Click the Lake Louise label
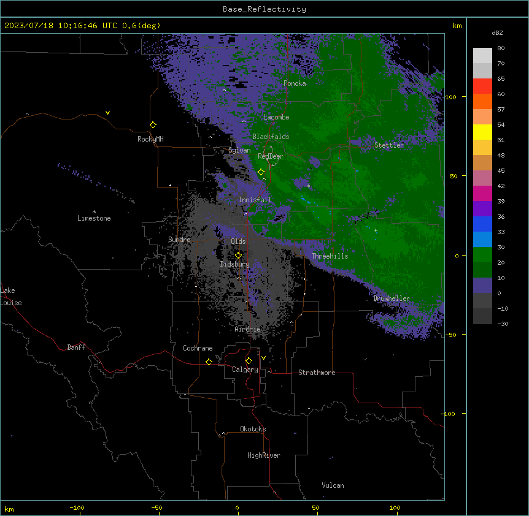The width and height of the screenshot is (529, 516). pos(11,297)
